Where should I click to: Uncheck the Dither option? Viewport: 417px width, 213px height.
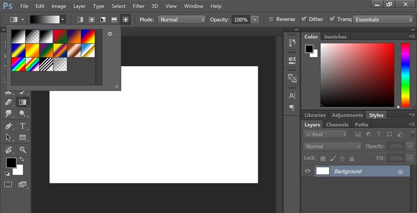tap(304, 19)
